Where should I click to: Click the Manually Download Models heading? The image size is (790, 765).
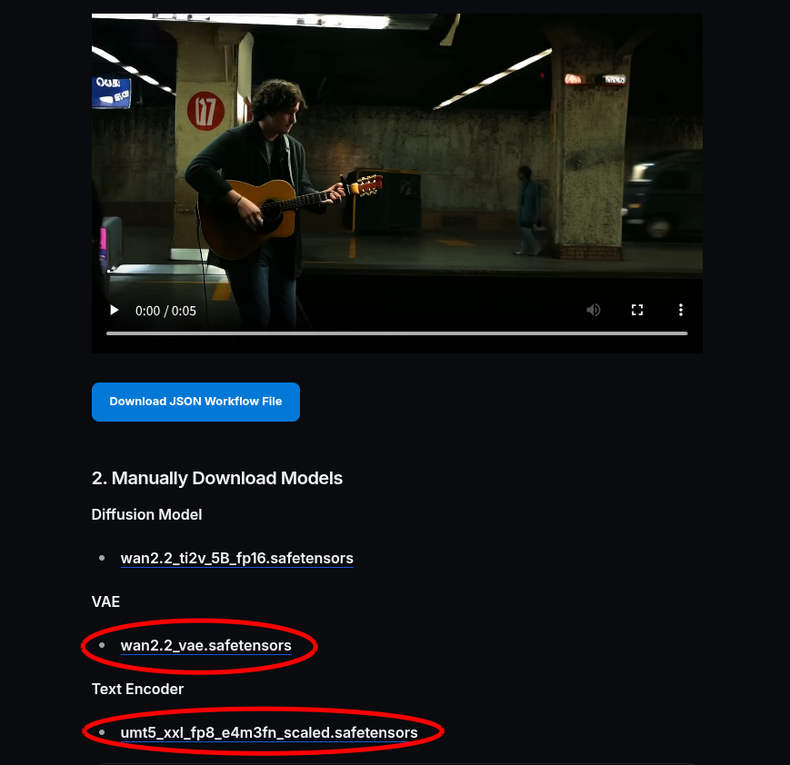(x=217, y=478)
